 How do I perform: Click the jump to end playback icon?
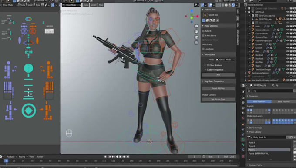128,157
